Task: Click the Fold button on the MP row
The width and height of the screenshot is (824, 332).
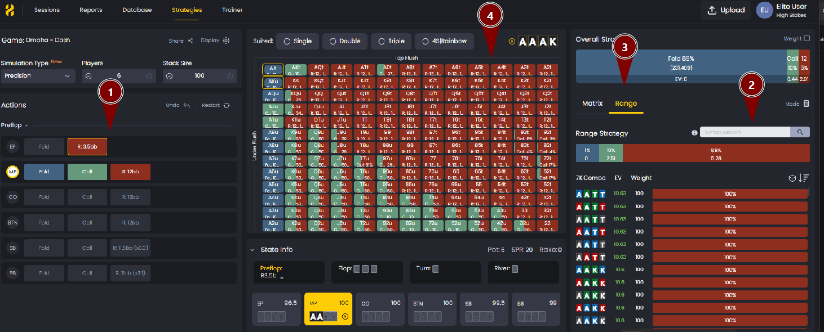Action: [x=44, y=172]
